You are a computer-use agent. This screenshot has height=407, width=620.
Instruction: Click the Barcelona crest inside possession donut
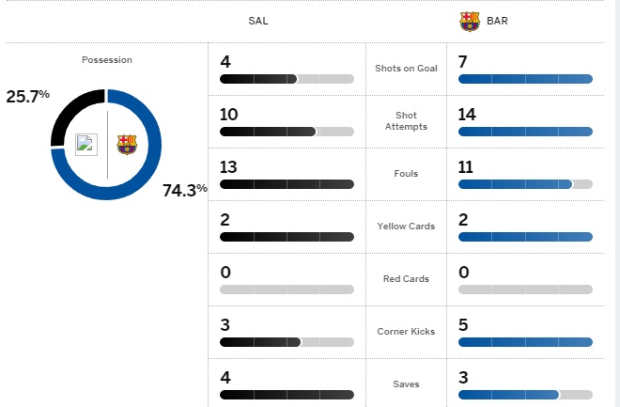(127, 145)
